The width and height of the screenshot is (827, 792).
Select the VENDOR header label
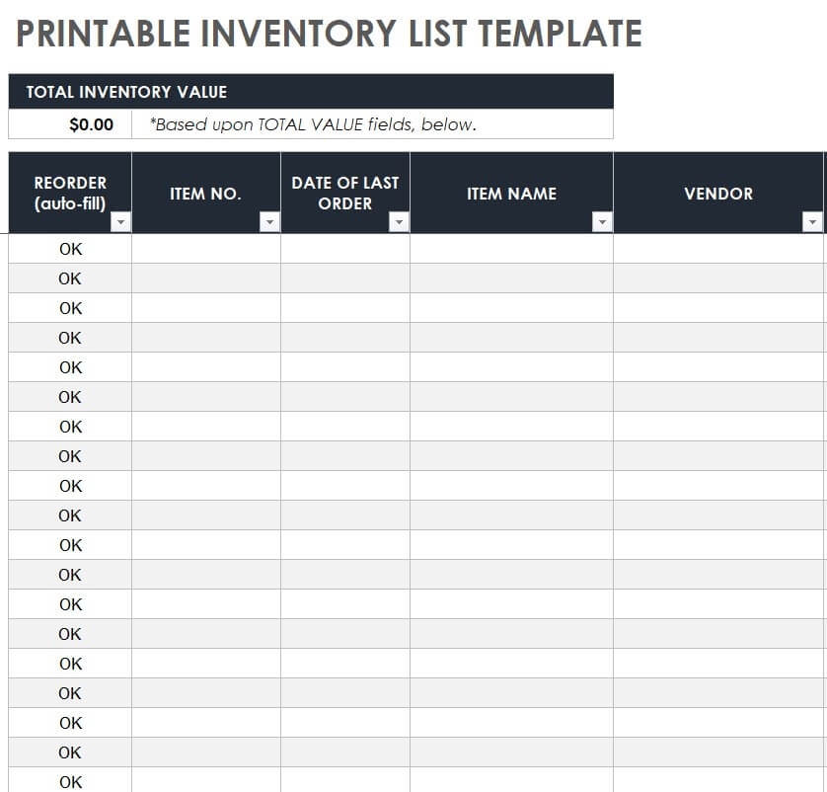point(718,194)
